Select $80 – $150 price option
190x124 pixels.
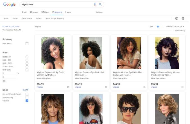tap(27, 63)
